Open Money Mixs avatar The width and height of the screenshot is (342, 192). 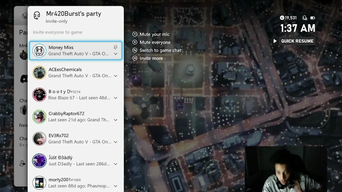click(40, 51)
